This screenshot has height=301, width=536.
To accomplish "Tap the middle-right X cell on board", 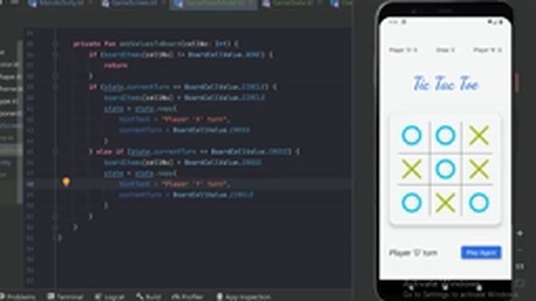I will 479,169.
